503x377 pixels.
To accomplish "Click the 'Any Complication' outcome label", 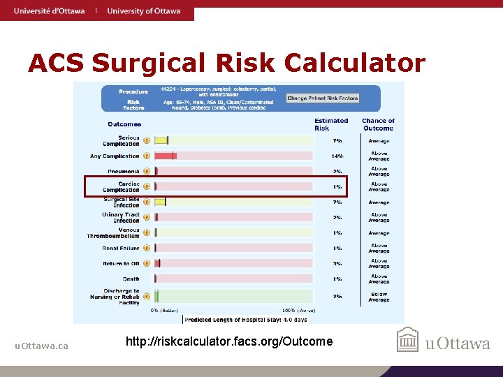I will tap(115, 156).
